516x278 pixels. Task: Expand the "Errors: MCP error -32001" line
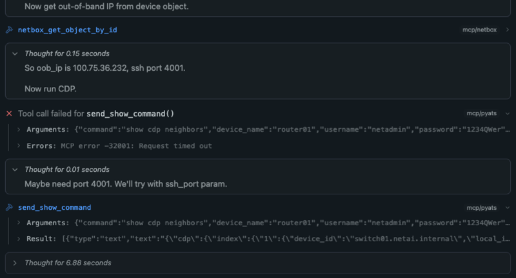coord(19,146)
